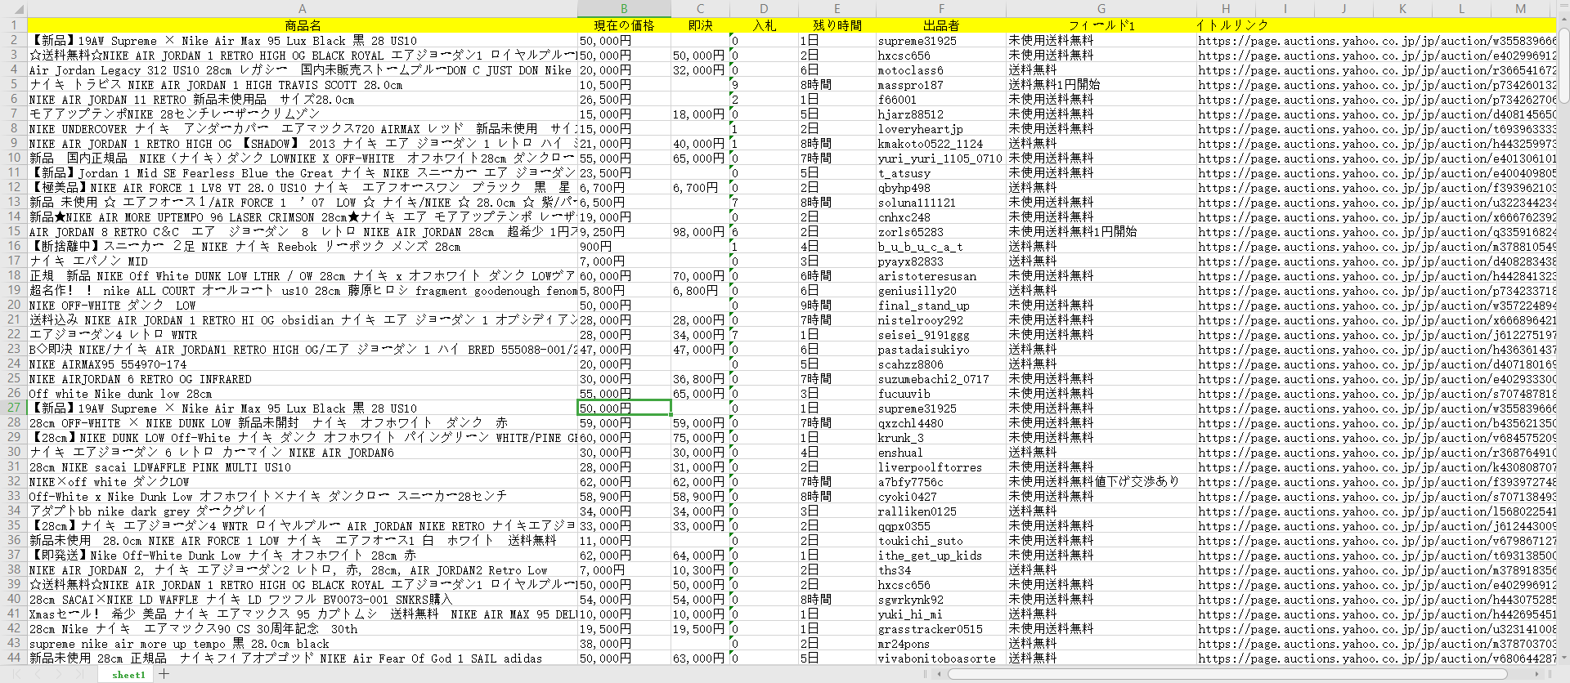Viewport: 1570px width, 683px height.
Task: Select the cell 未使用送料無料値下げ交渉あり
Action: tap(1101, 482)
